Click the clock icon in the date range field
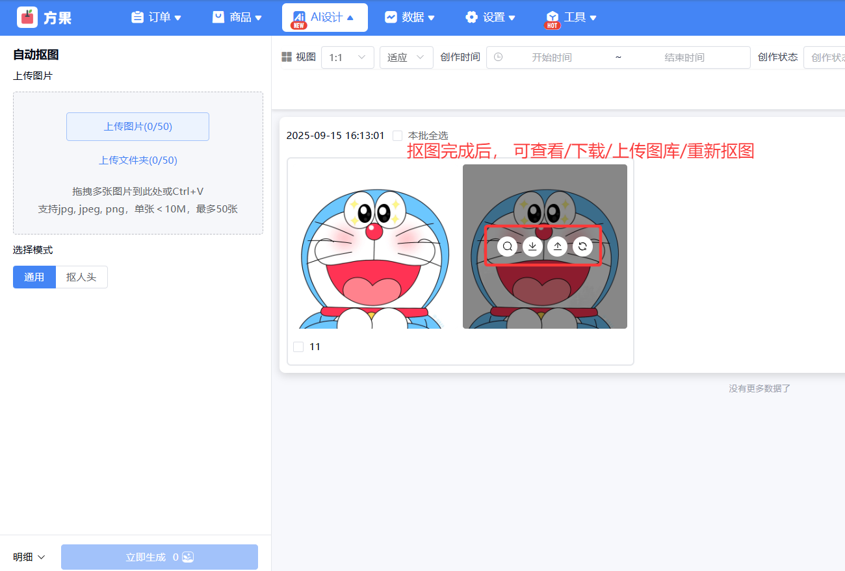Screen dimensions: 845x571 coord(499,57)
